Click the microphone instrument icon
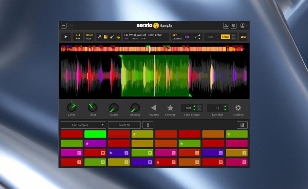This screenshot has height=189, width=308. coord(99,37)
